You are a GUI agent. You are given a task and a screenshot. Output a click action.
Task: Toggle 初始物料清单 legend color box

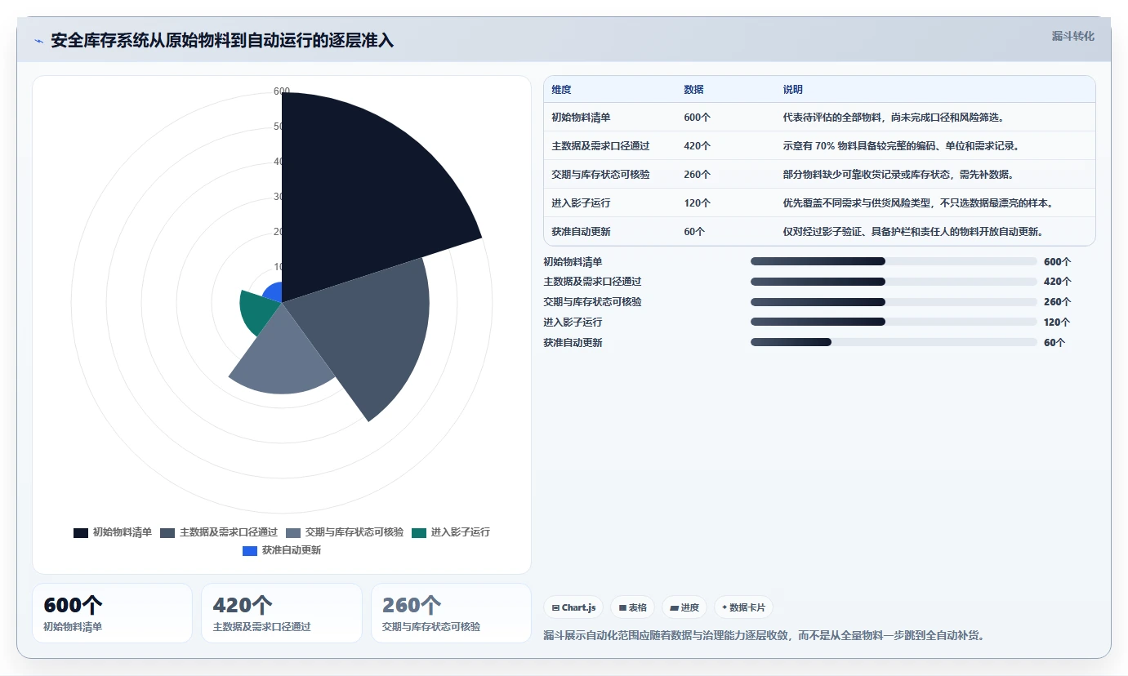click(81, 532)
